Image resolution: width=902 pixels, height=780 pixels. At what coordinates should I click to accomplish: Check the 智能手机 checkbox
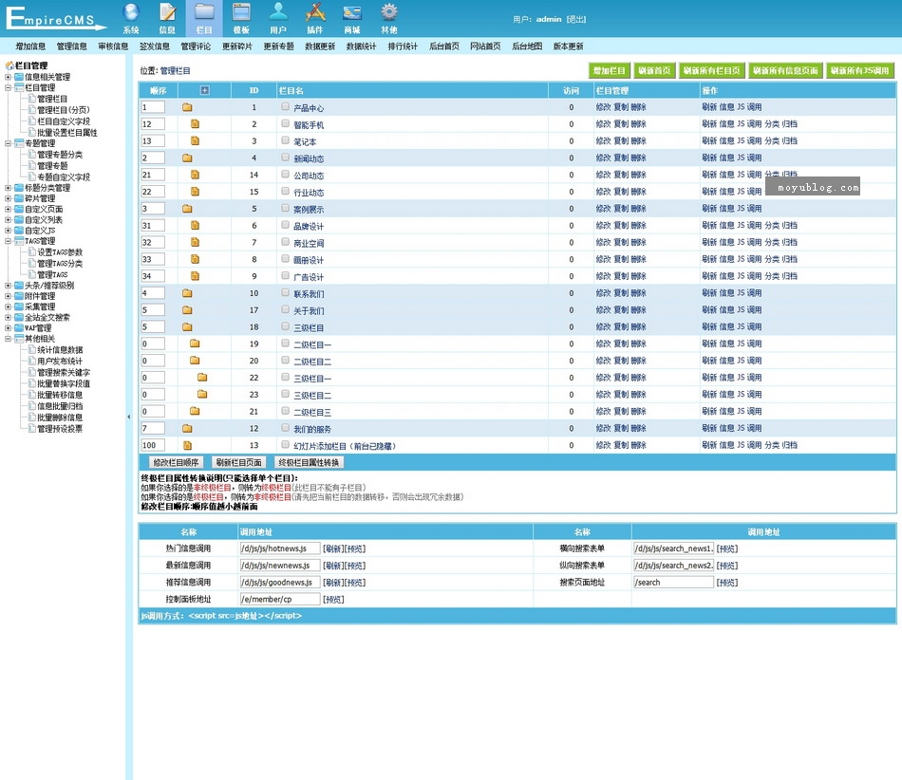(286, 123)
